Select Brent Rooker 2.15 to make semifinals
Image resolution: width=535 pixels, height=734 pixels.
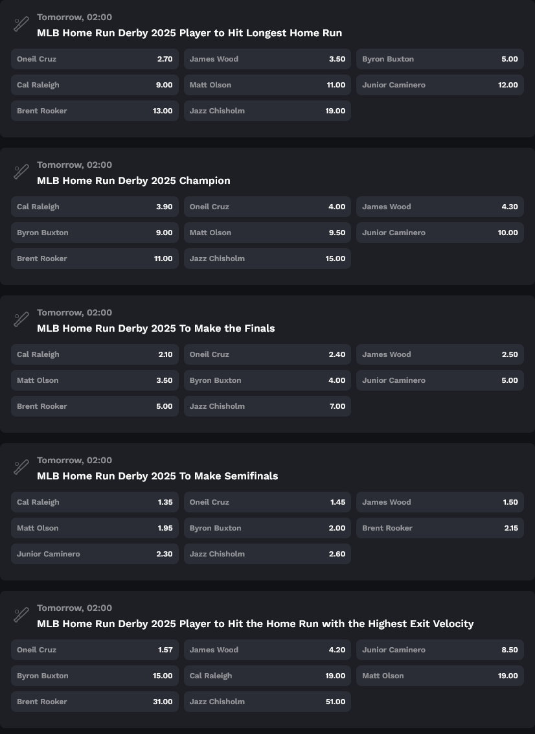tap(440, 528)
